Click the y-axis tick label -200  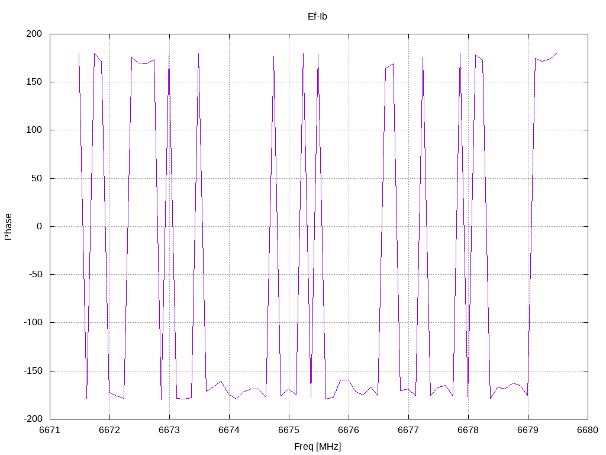click(x=33, y=419)
